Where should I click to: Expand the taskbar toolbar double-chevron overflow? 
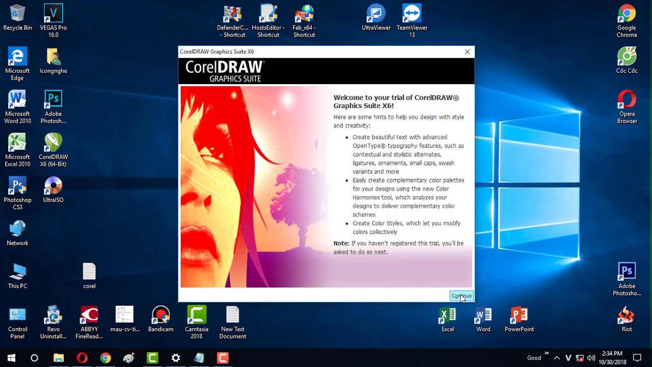547,353
